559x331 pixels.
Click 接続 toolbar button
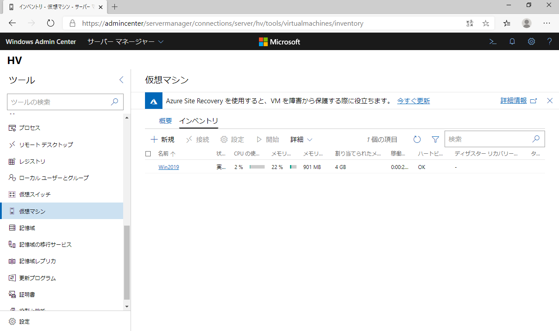pyautogui.click(x=197, y=139)
